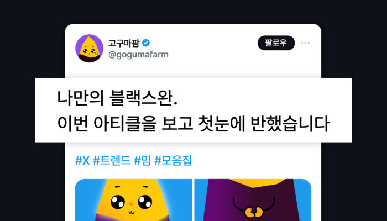Click the line 이번 아티클을 보고 첫눈에 반했습니다
Image resolution: width=387 pixels, height=221 pixels.
[x=193, y=123]
